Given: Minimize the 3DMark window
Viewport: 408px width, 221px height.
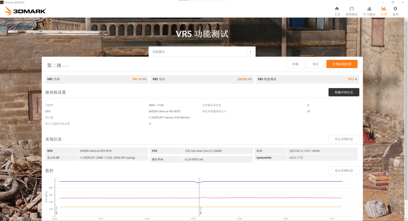Looking at the screenshot, I should tap(383, 2).
